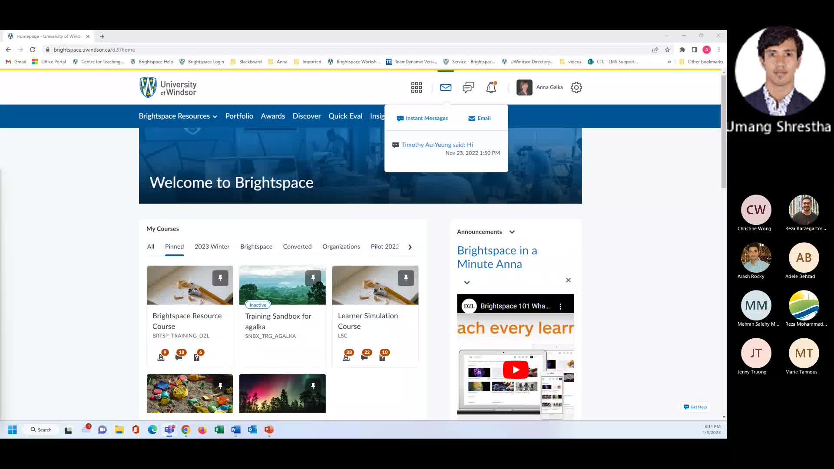
Task: Open Brightspace in a Minute Anna announcement
Action: tap(497, 257)
